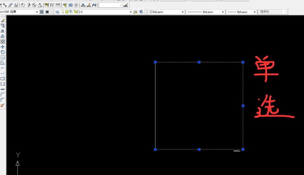The width and height of the screenshot is (304, 175).
Task: Select the Move tool
Action: tap(3, 47)
